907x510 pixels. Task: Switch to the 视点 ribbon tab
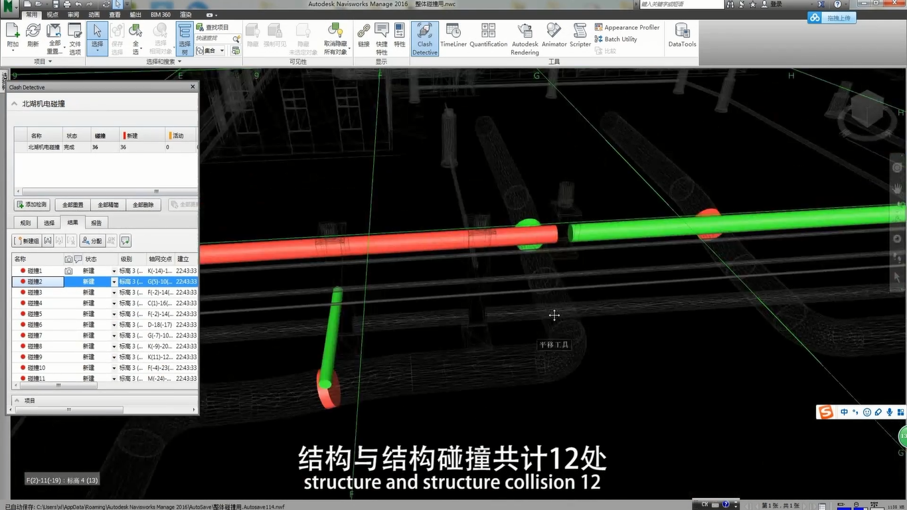pos(52,14)
